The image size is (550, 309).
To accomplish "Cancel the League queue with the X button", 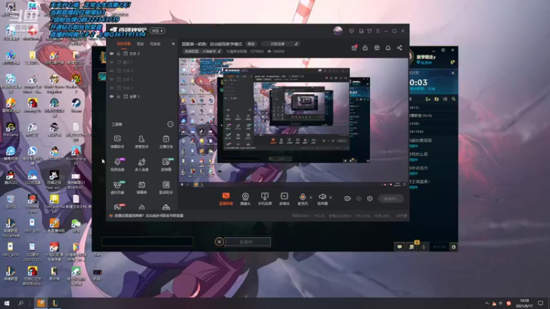I will [x=219, y=242].
